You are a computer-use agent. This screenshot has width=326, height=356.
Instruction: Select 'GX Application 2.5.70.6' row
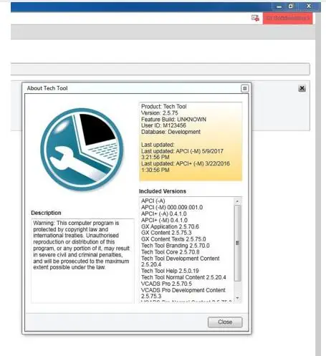tap(170, 226)
